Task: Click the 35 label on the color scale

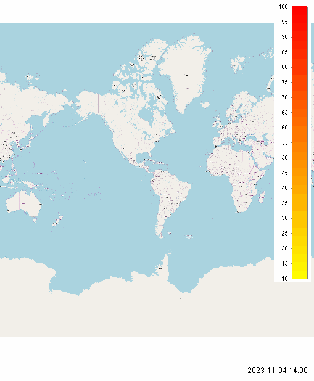Action: tap(284, 203)
